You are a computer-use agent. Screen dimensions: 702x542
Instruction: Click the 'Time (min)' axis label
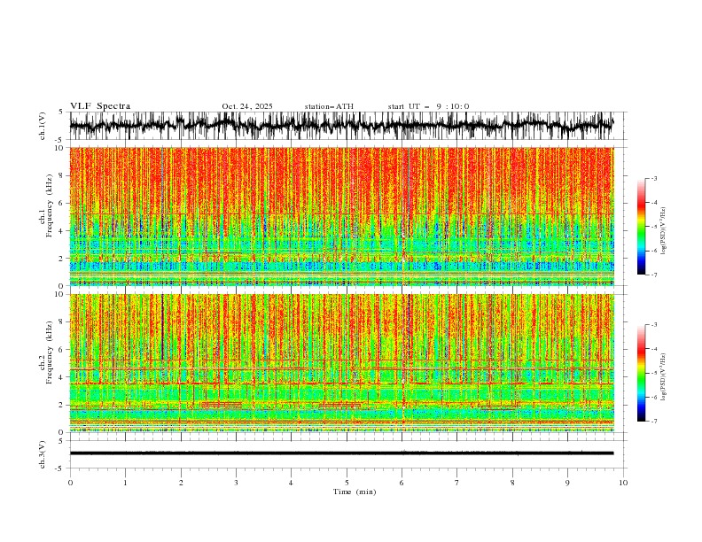pos(355,492)
